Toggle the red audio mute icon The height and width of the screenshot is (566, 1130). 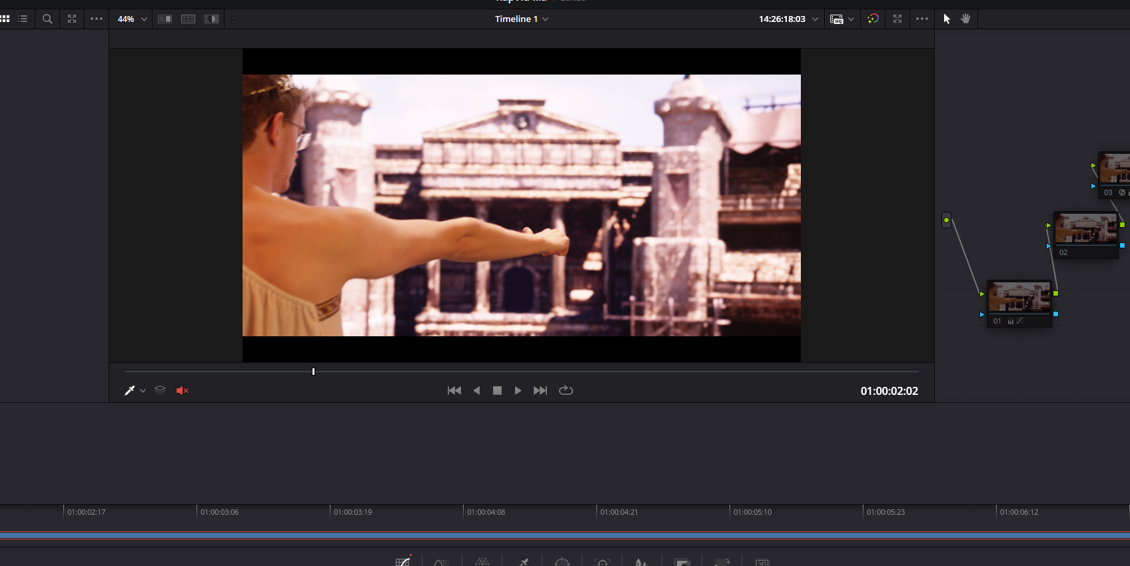[182, 390]
